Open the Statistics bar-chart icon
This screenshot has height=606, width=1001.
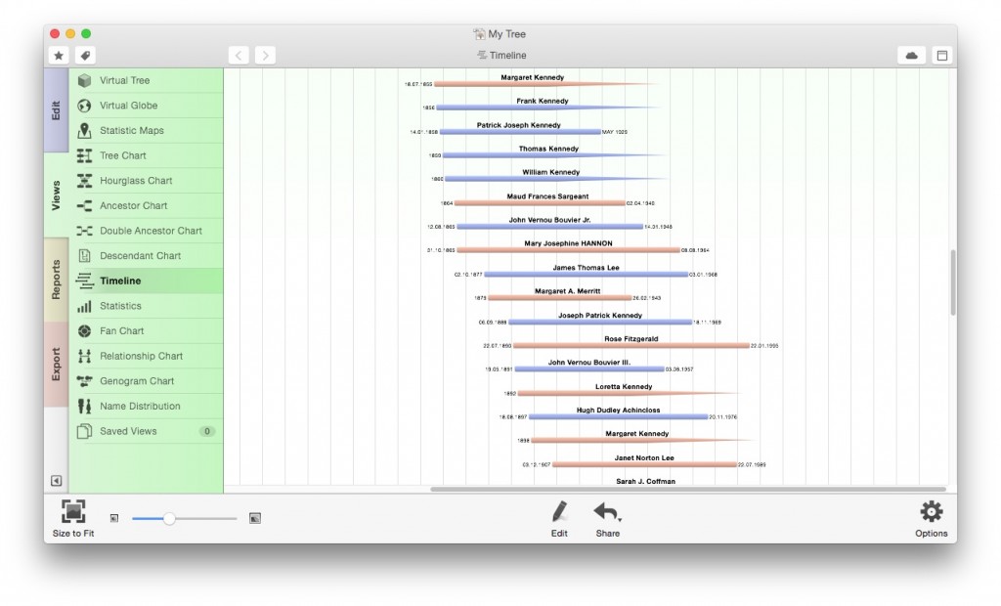pos(84,306)
